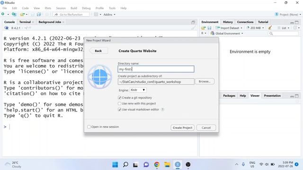Screen dimensions: 303x170
Task: Click the R logo in the console header
Action: coord(6,28)
